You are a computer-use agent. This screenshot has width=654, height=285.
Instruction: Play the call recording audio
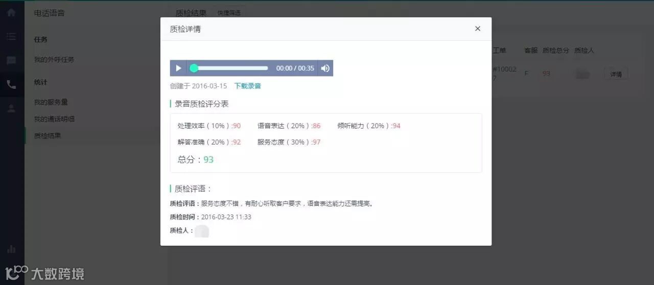click(x=178, y=68)
